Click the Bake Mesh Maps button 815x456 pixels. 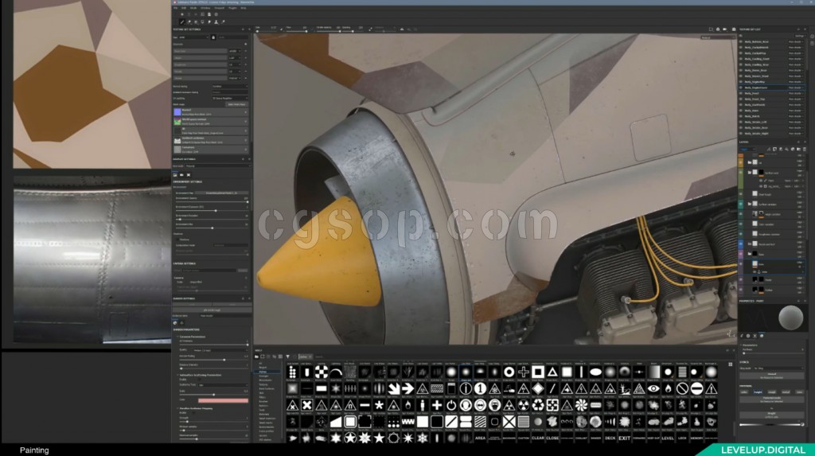click(236, 104)
